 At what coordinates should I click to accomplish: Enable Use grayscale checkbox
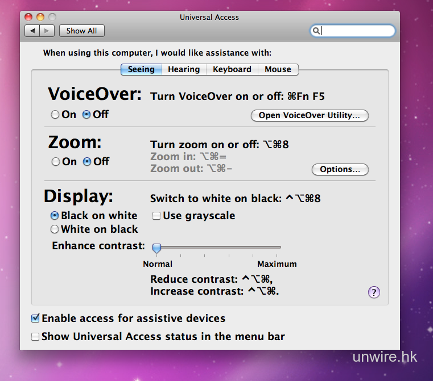156,216
